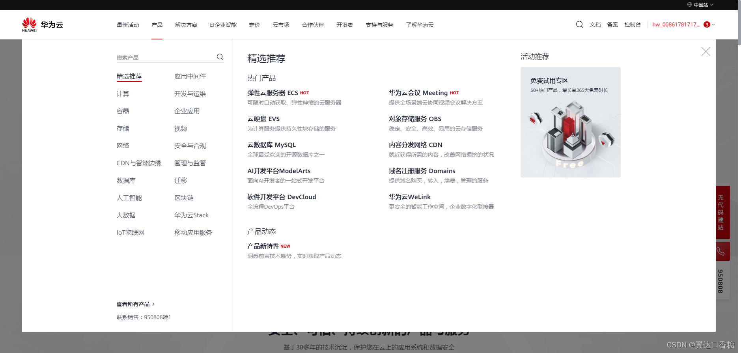The width and height of the screenshot is (741, 353).
Task: Open the 最新活动 menu
Action: [x=128, y=25]
